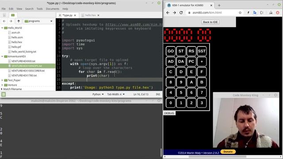Close the type.py editor tab
Screen dimensions: 283x159
click(75, 15)
